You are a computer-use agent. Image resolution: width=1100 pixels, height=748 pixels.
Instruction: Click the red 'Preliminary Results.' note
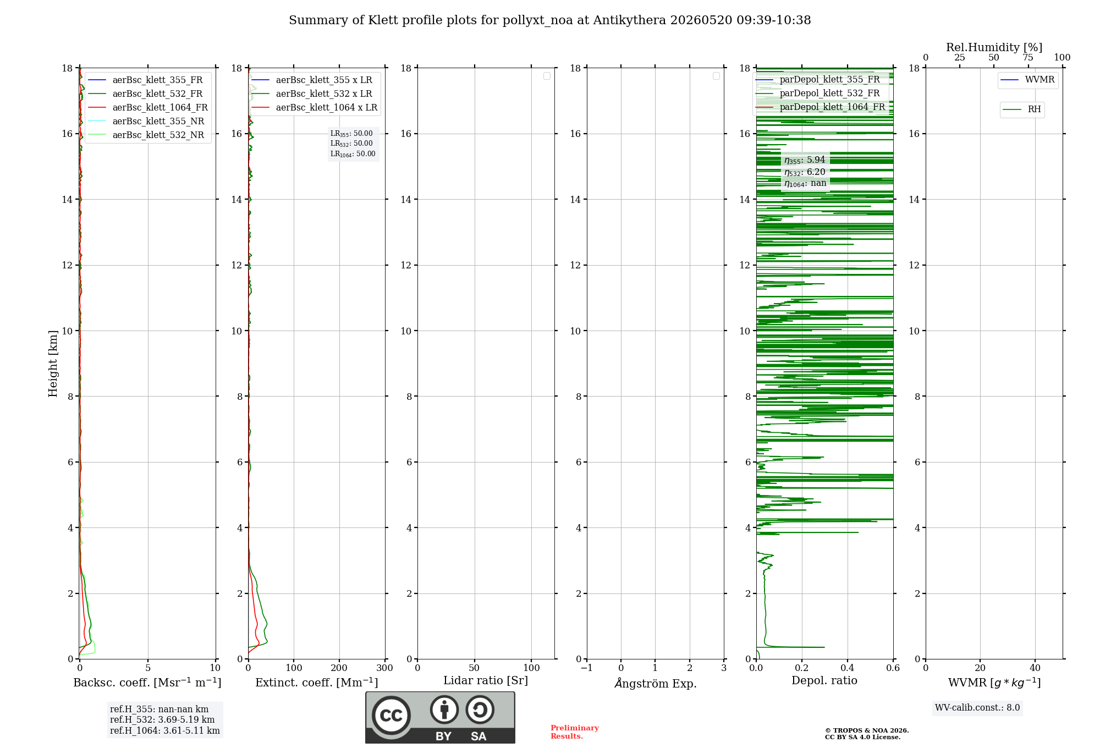tap(574, 732)
